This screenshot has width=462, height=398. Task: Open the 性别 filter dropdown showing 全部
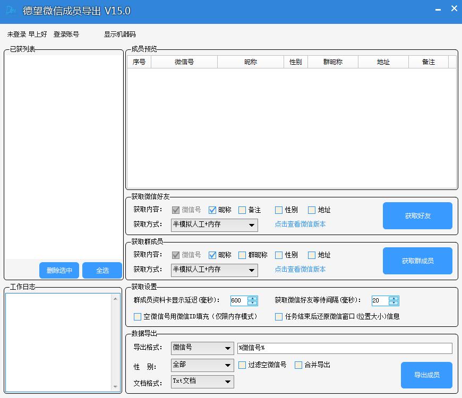(202, 365)
